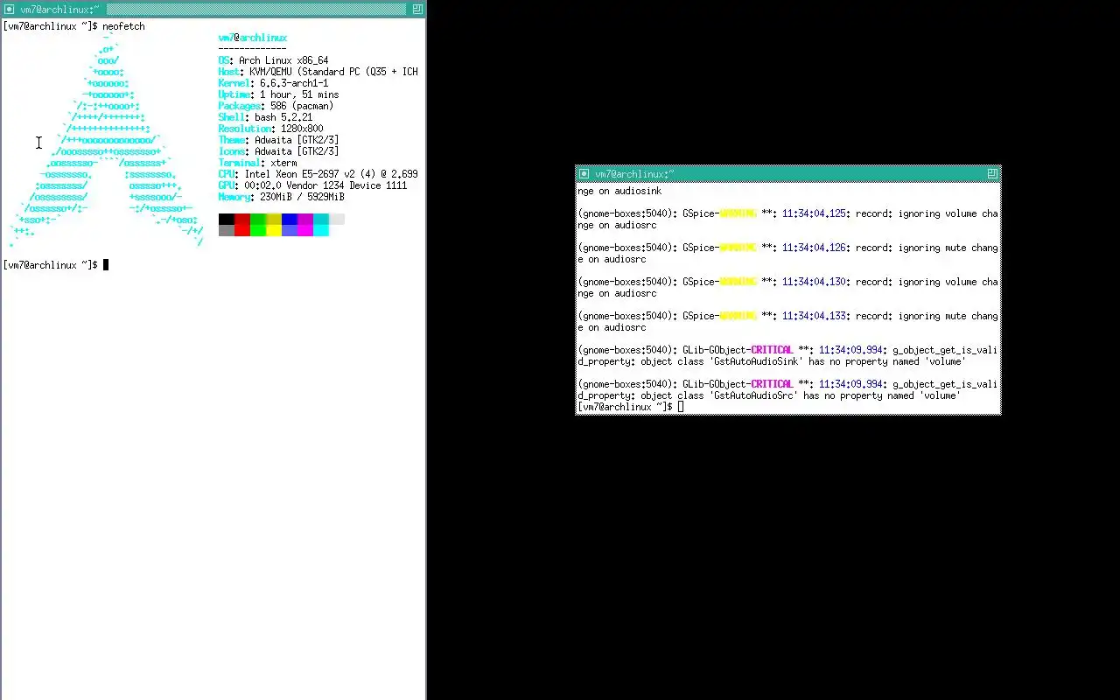Click the GSpice warning line timestamped 11:34:04.125
The height and width of the screenshot is (700, 1120).
pyautogui.click(x=787, y=220)
